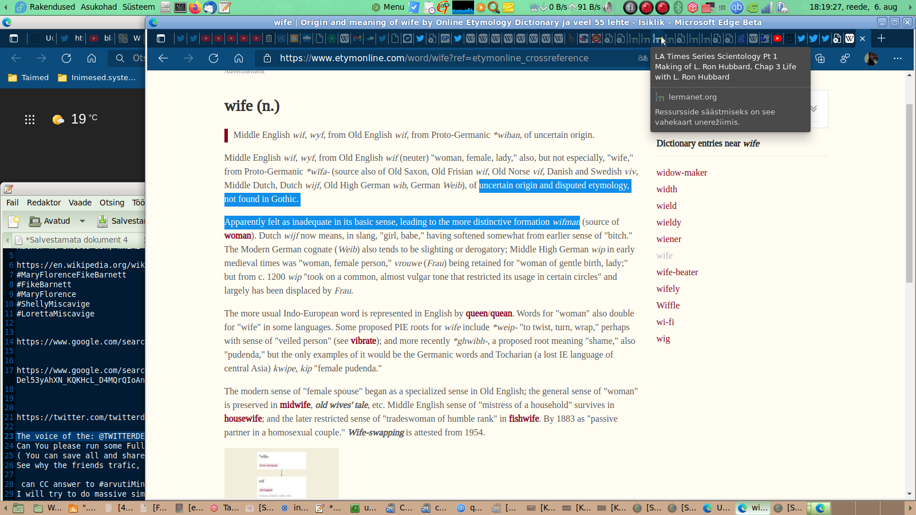The image size is (916, 515).
Task: Close the active wife etymology tab
Action: coord(863,39)
